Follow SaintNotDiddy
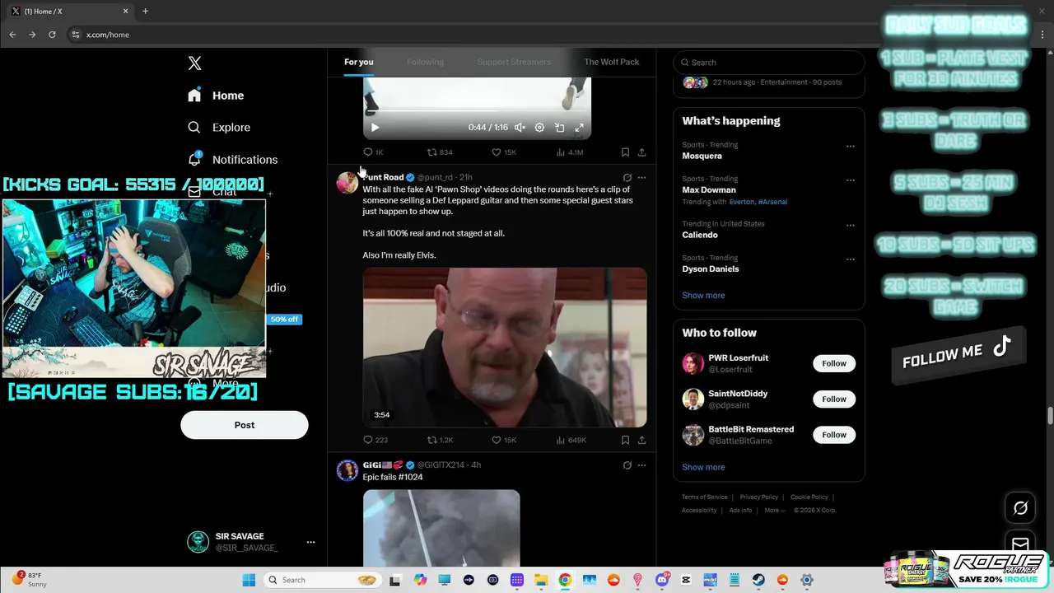The width and height of the screenshot is (1054, 593). [x=834, y=399]
